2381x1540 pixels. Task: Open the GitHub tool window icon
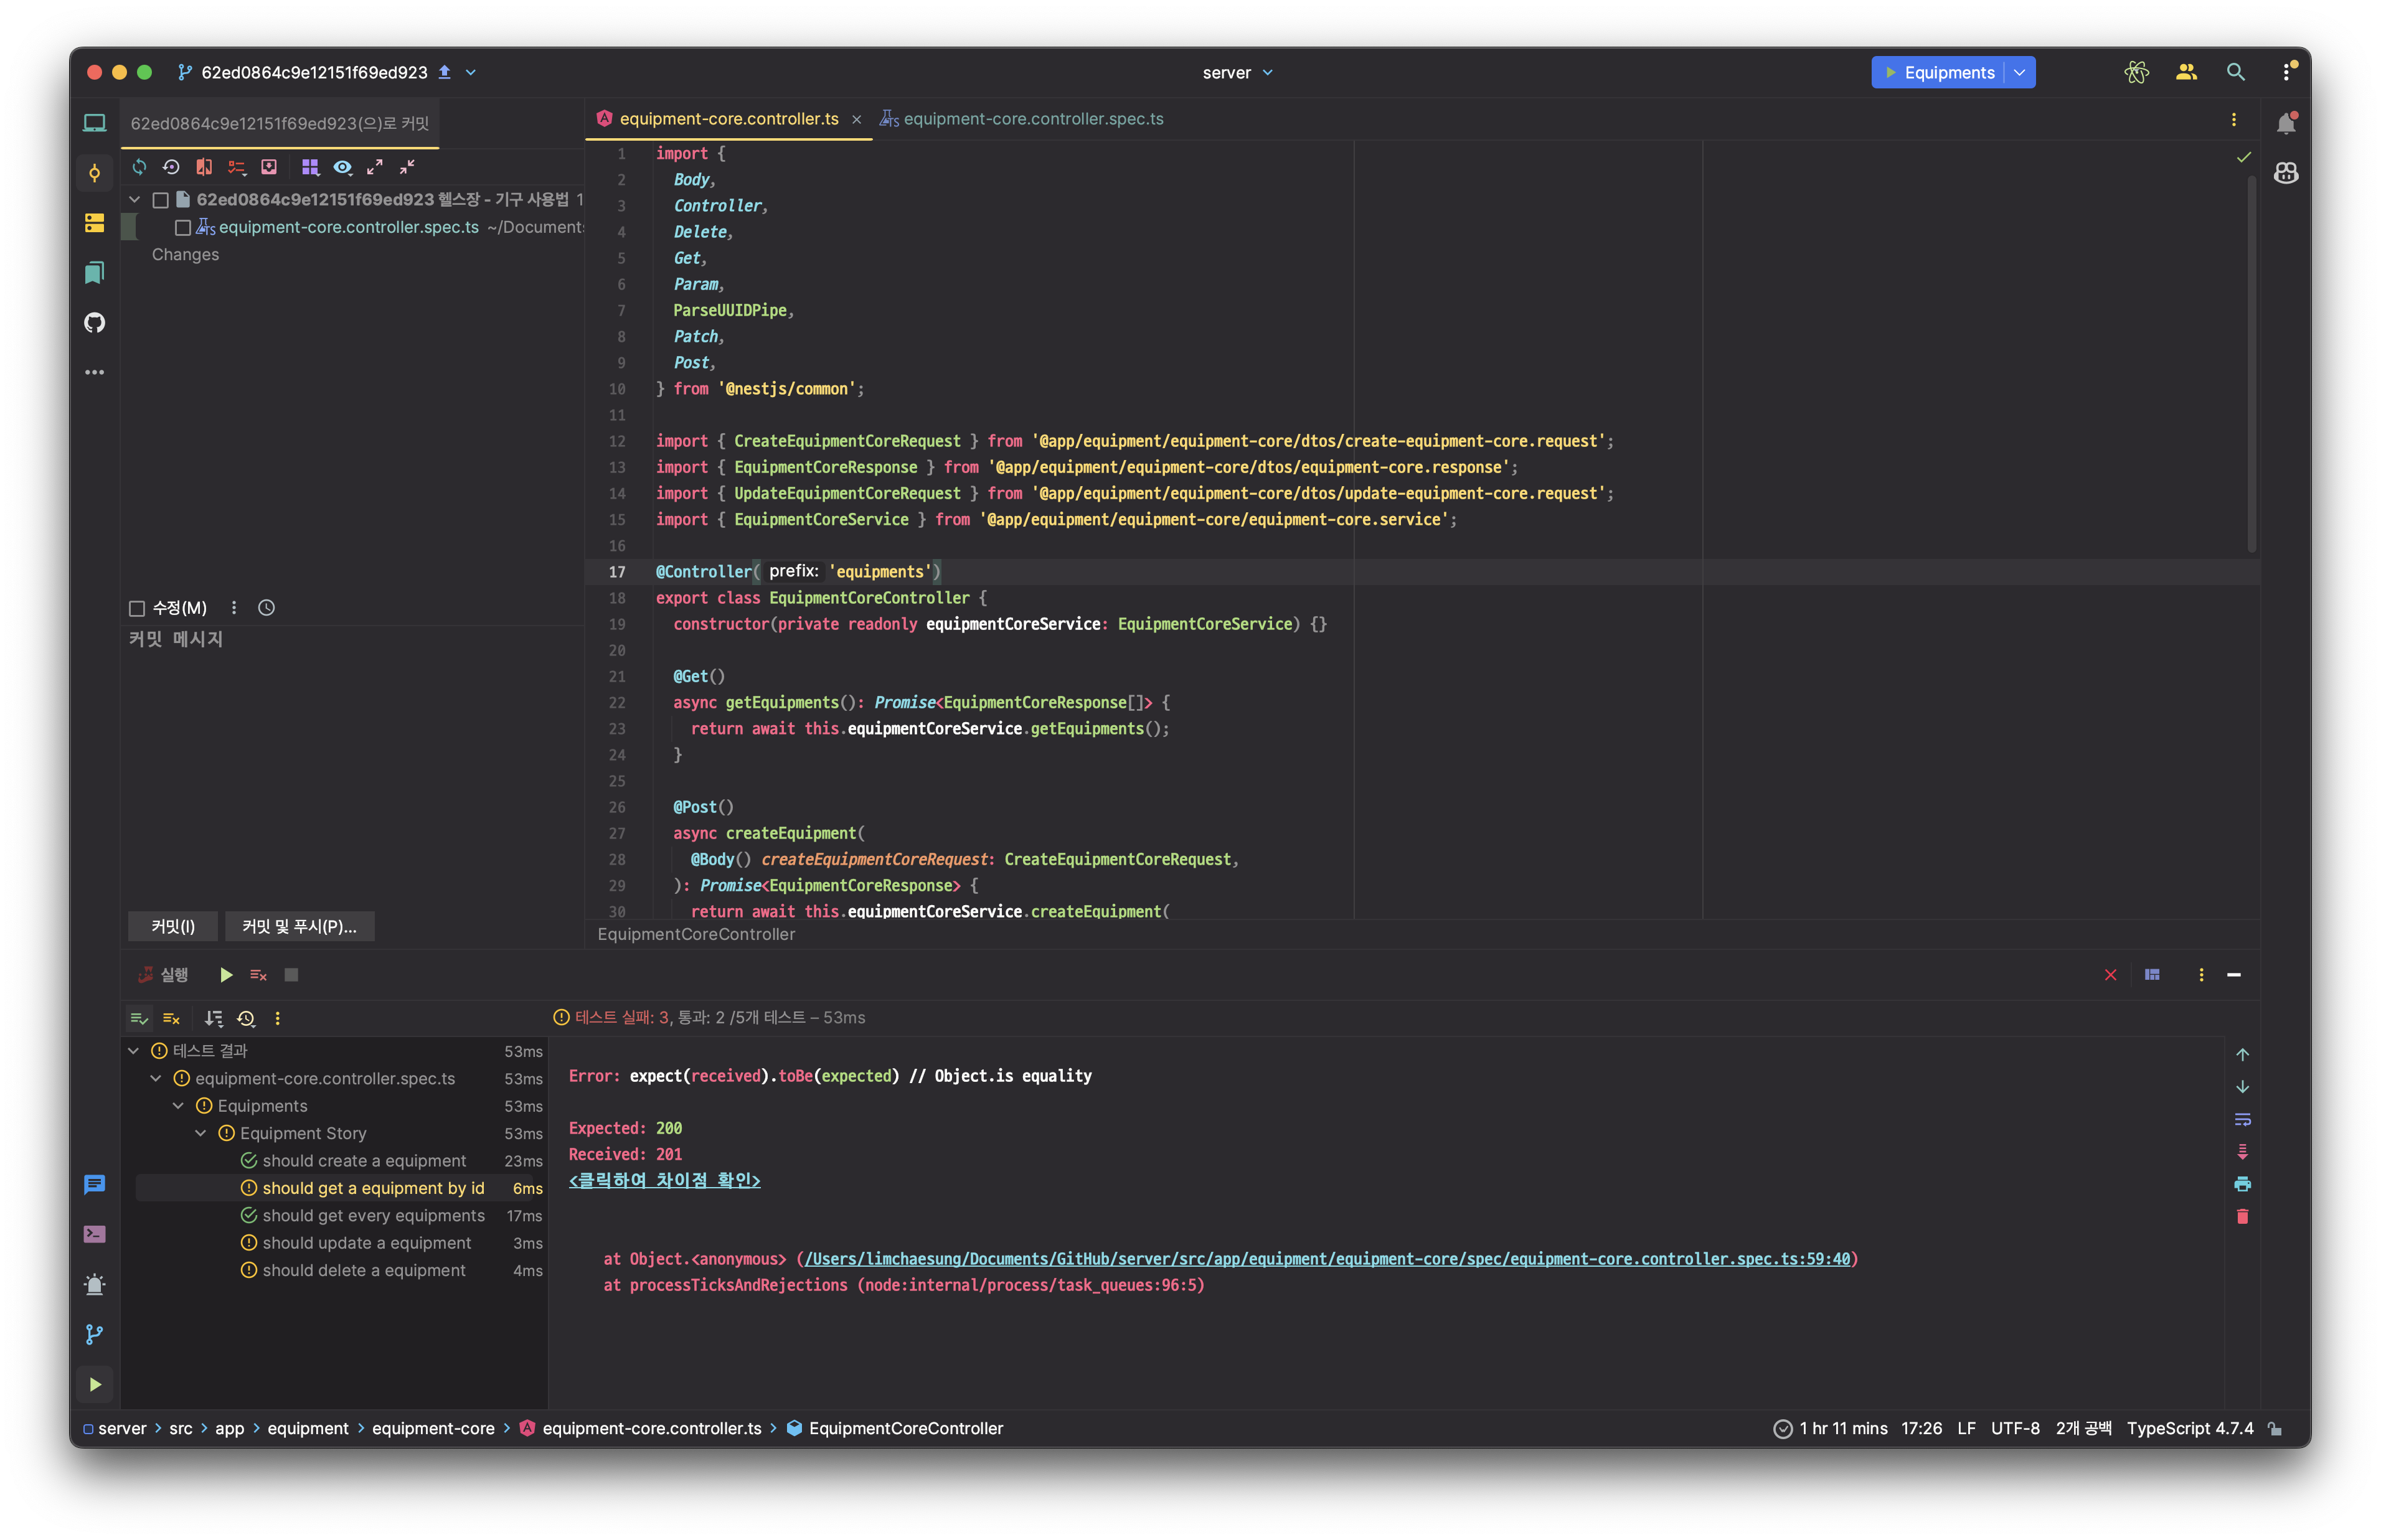click(x=94, y=322)
